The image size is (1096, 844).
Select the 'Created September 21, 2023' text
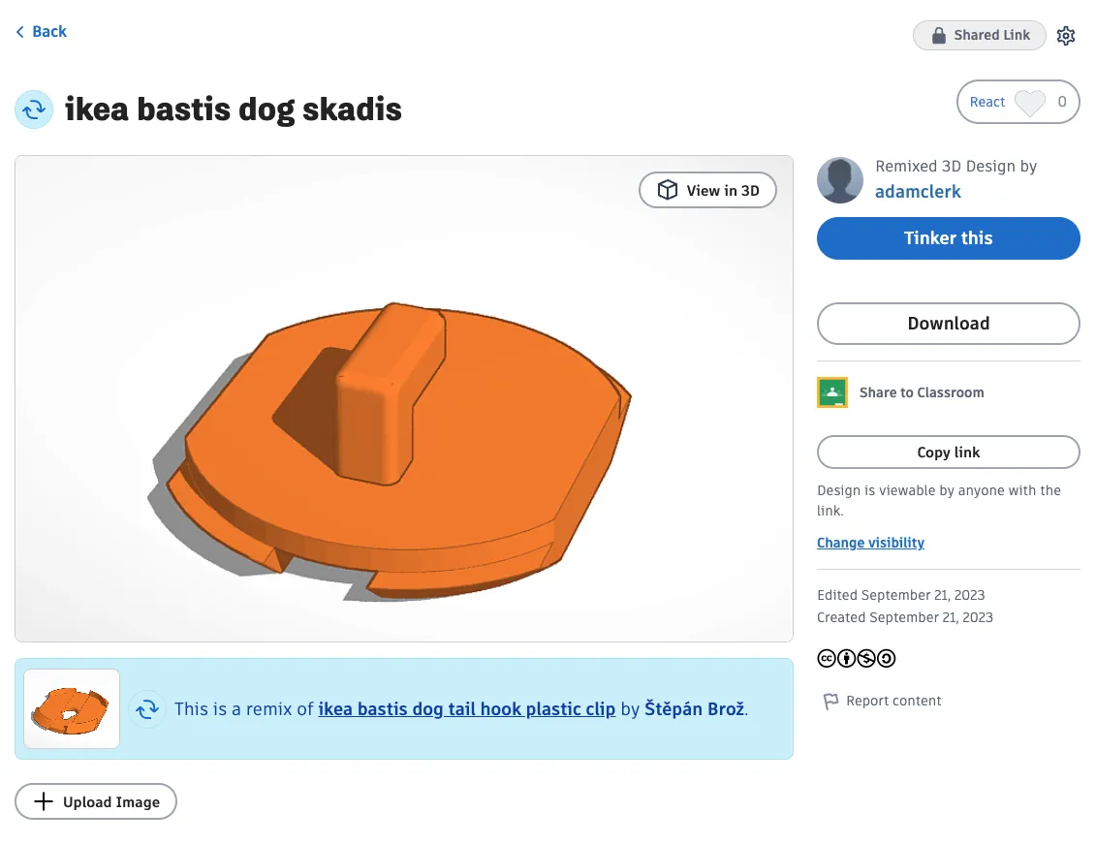pyautogui.click(x=905, y=617)
